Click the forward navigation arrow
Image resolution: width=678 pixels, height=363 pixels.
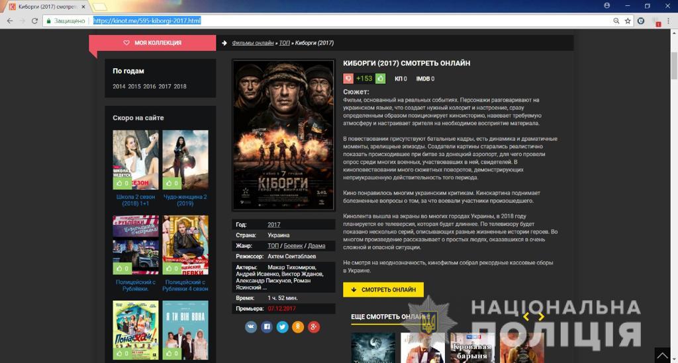click(22, 20)
